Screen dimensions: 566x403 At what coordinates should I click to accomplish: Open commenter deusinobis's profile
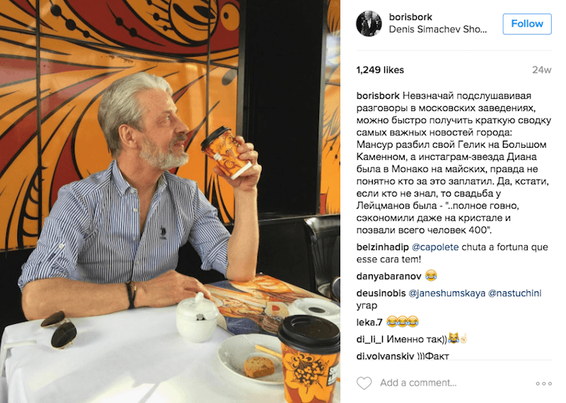tap(381, 293)
